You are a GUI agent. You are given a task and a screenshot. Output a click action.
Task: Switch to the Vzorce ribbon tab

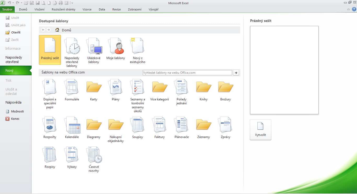coord(87,9)
